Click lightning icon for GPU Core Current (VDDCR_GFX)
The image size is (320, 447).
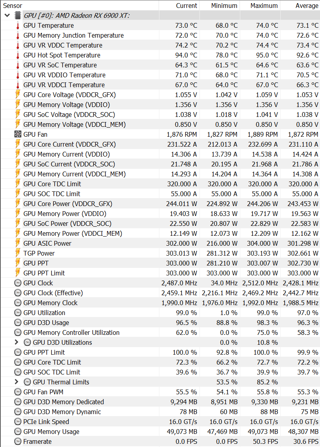tap(18, 144)
